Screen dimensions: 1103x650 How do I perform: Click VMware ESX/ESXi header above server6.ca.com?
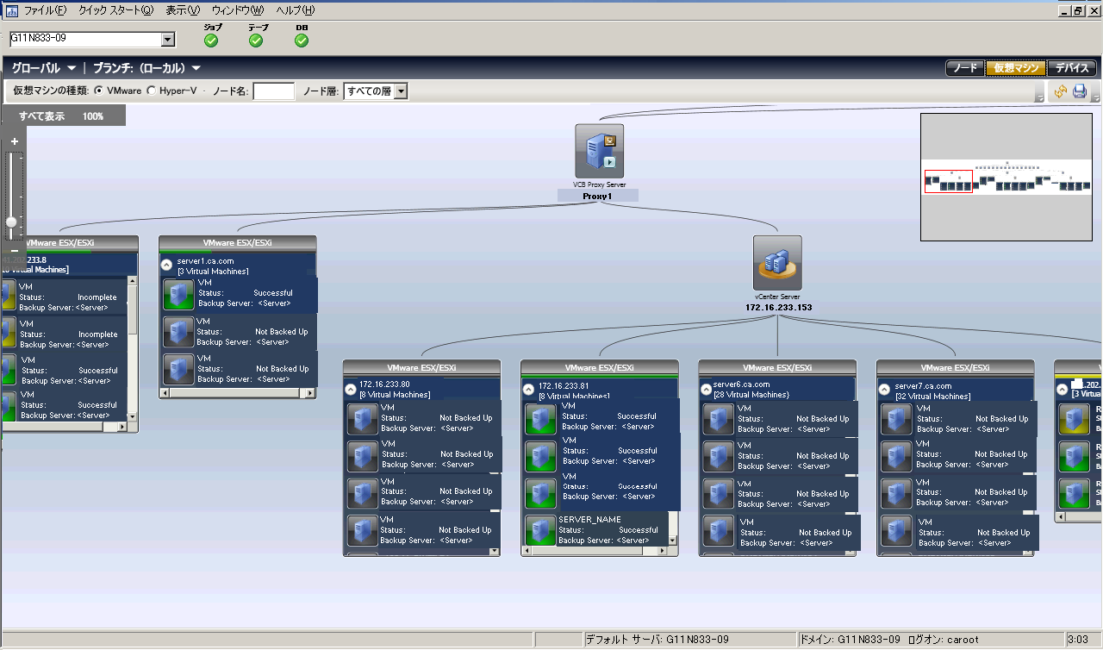[777, 367]
